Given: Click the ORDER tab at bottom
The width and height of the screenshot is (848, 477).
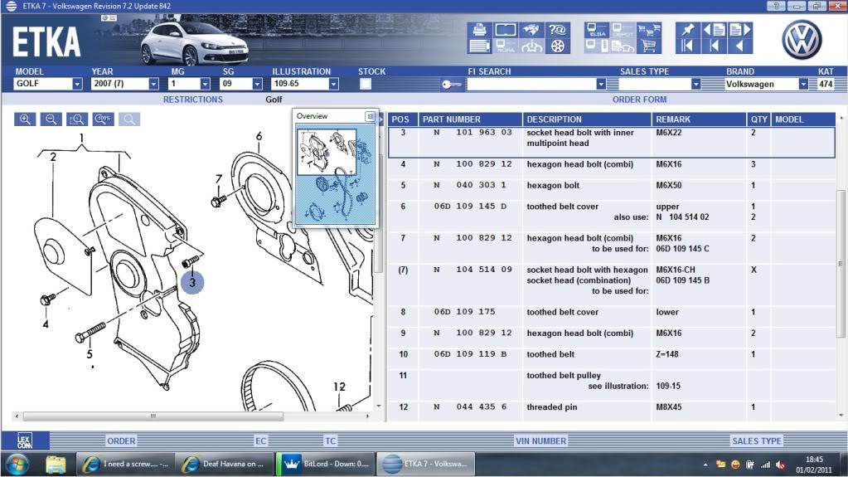Looking at the screenshot, I should pyautogui.click(x=121, y=440).
